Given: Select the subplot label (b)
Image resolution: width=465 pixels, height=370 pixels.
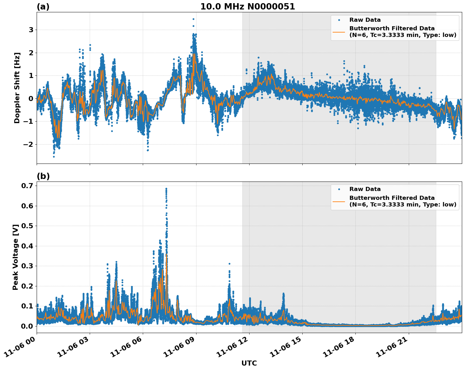Looking at the screenshot, I should [x=43, y=176].
